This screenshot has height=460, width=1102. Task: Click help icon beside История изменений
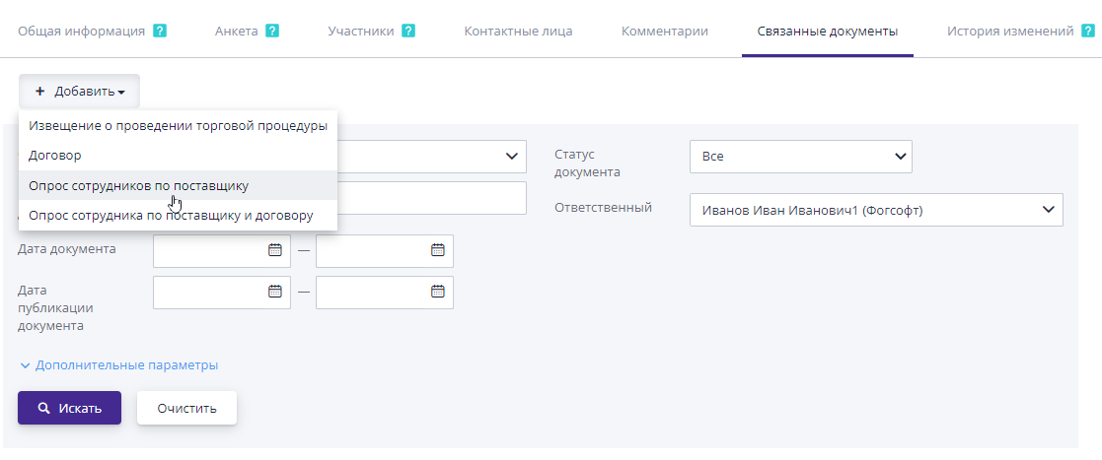click(x=1087, y=31)
